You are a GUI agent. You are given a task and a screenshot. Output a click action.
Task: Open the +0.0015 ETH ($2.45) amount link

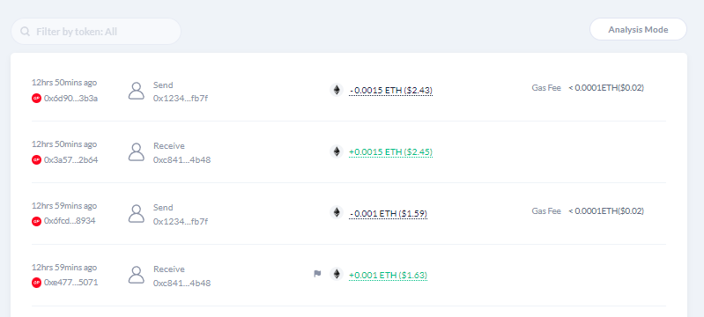coord(390,151)
